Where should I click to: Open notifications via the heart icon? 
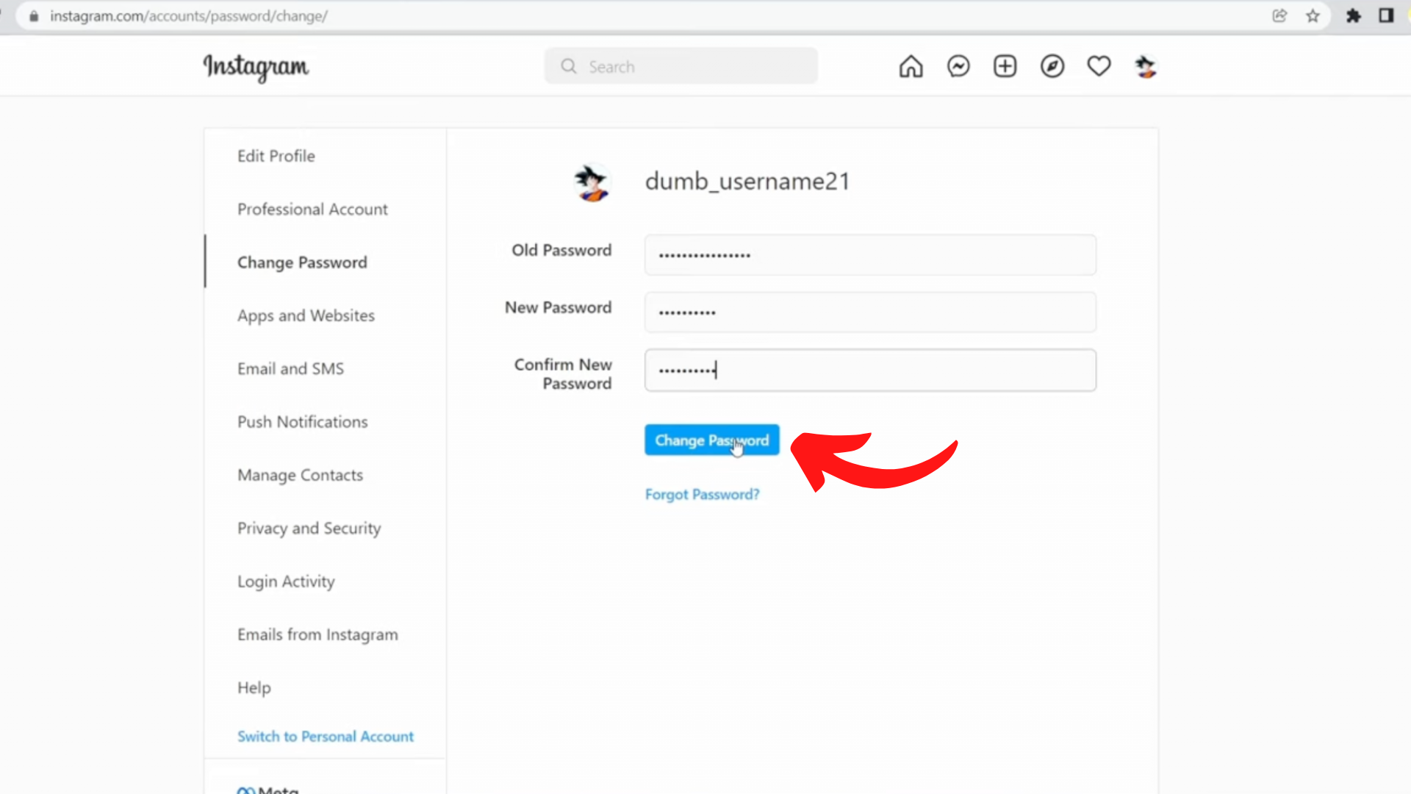(x=1099, y=66)
